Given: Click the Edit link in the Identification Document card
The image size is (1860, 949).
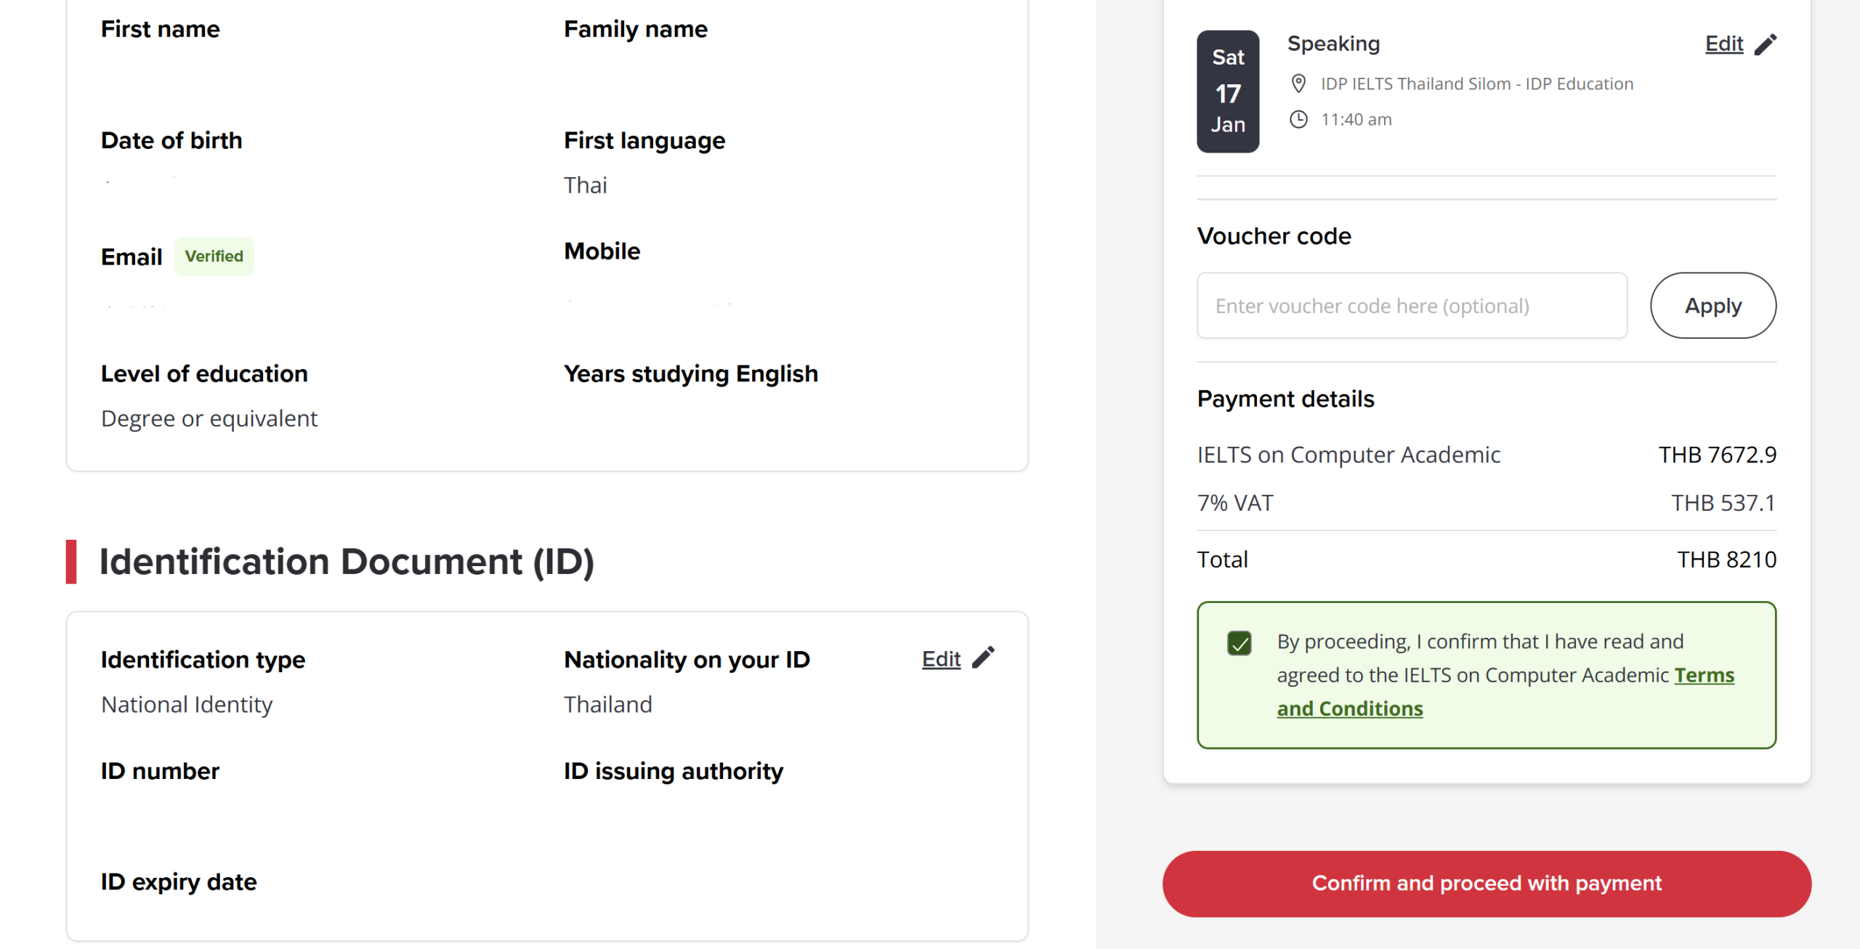Looking at the screenshot, I should pos(940,658).
